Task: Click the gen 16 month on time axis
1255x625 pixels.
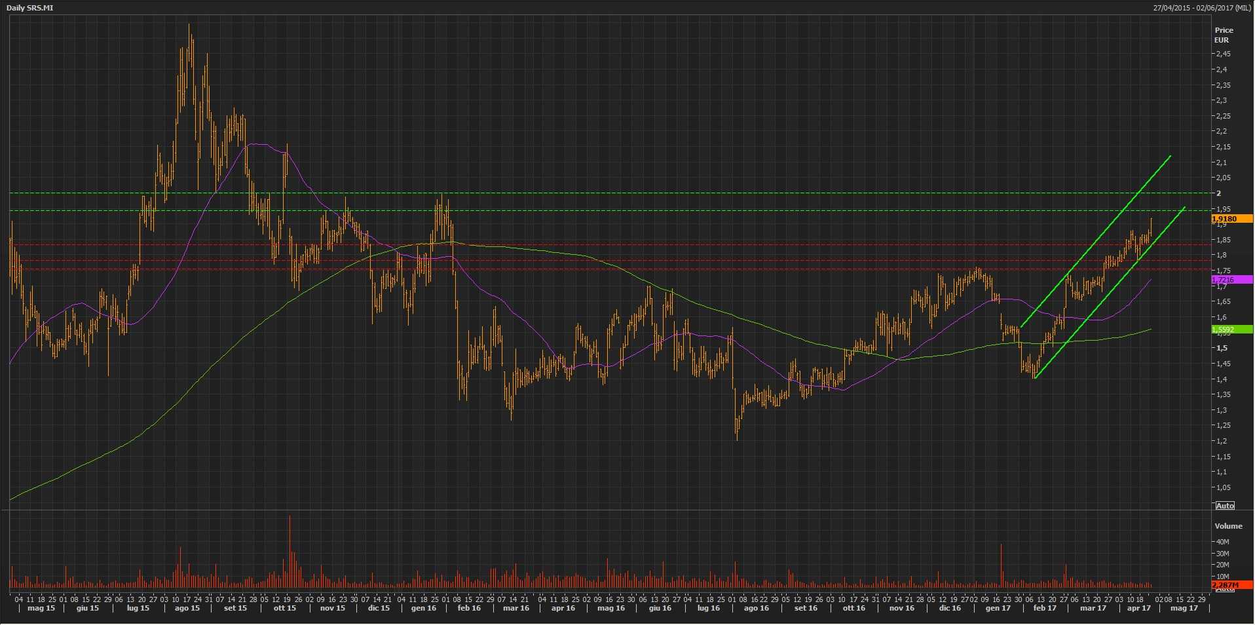Action: click(x=423, y=609)
